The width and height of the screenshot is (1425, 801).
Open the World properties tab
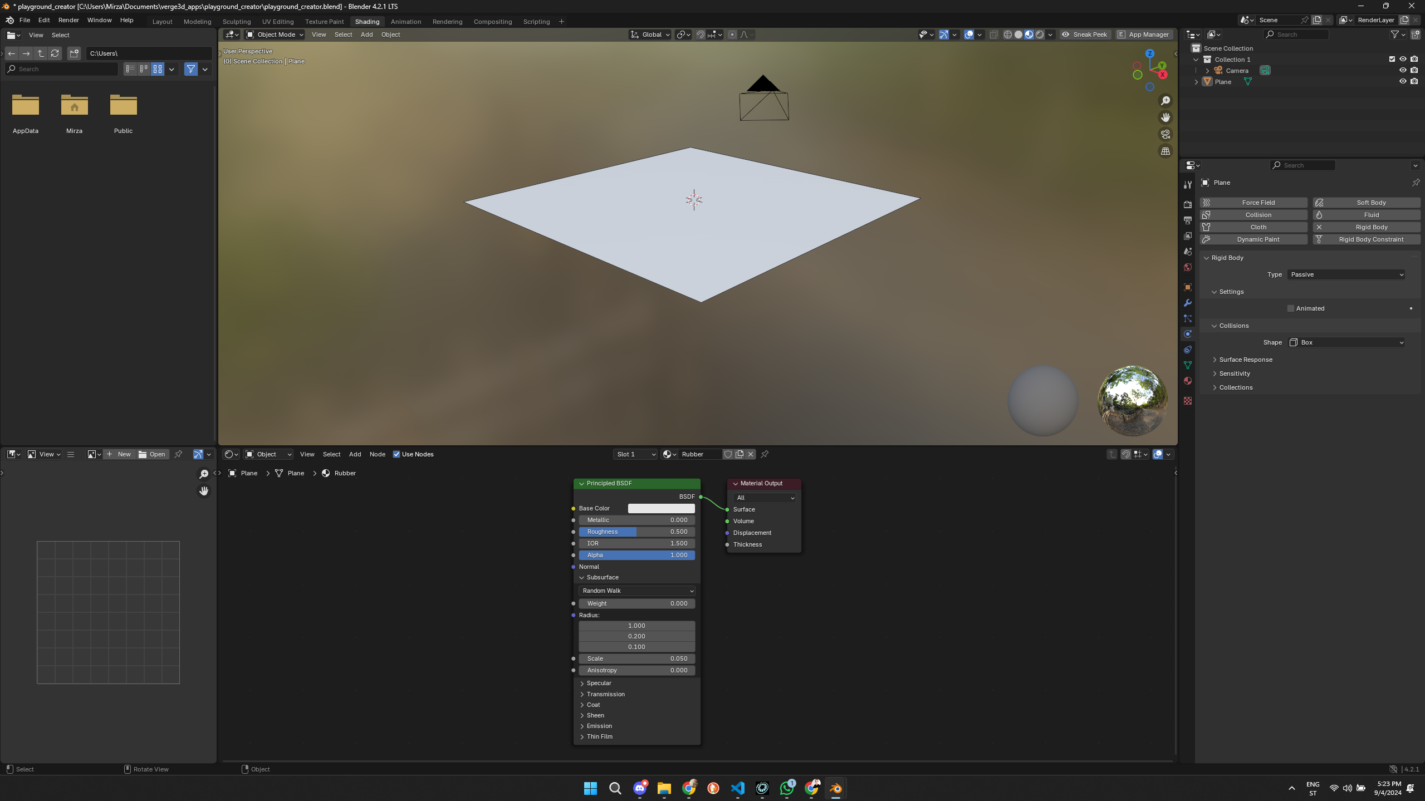pyautogui.click(x=1188, y=267)
